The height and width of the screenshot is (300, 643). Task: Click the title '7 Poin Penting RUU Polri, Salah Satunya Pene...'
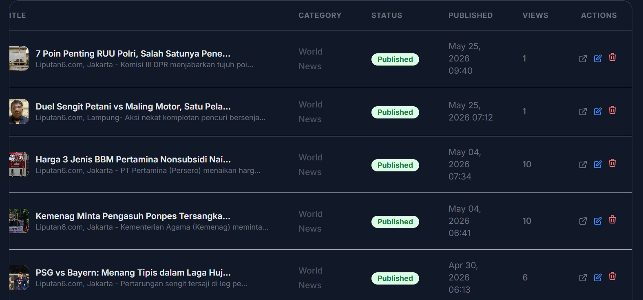[133, 54]
